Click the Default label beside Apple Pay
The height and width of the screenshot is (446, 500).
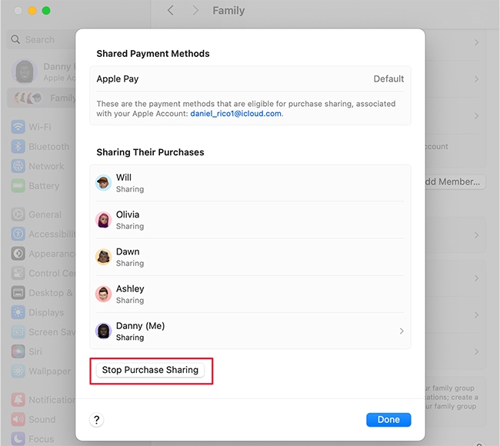click(x=388, y=78)
